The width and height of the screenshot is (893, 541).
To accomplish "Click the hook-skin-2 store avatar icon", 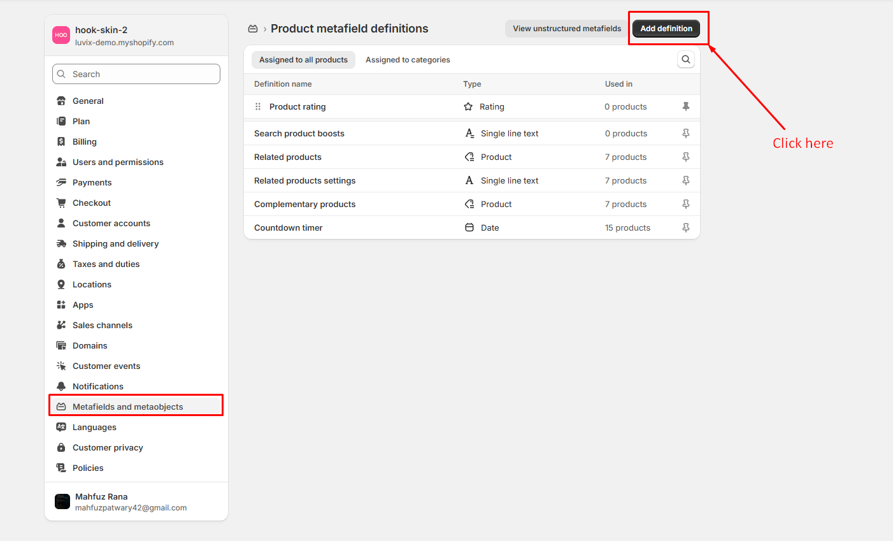I will coord(61,35).
